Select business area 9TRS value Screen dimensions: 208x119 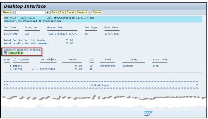click(x=155, y=66)
